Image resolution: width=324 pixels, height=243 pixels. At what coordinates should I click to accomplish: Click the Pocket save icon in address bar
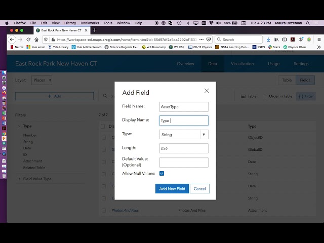(x=209, y=39)
